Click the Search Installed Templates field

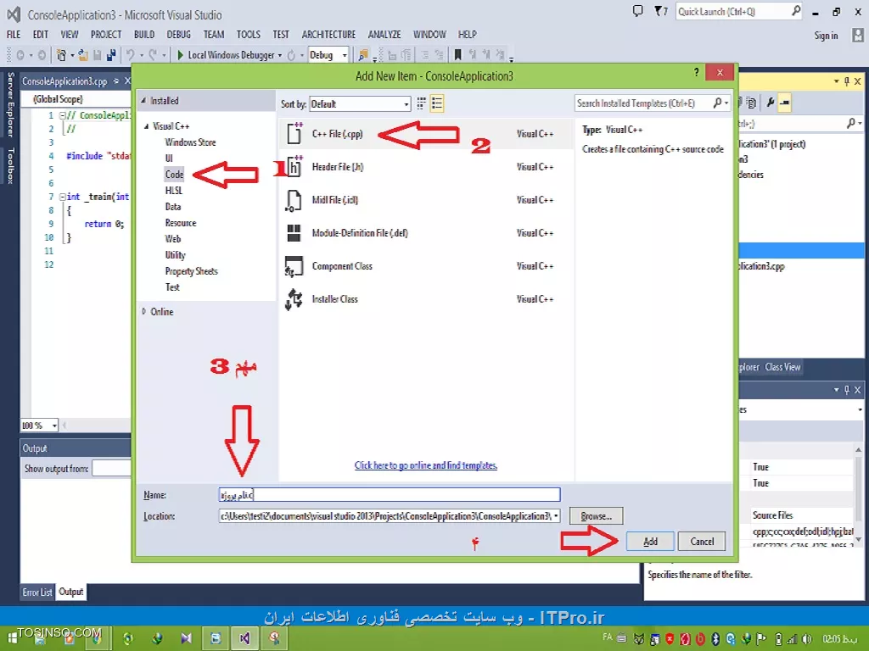point(643,103)
